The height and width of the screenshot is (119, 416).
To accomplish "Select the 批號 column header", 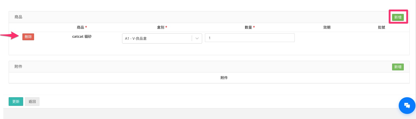I will click(381, 27).
